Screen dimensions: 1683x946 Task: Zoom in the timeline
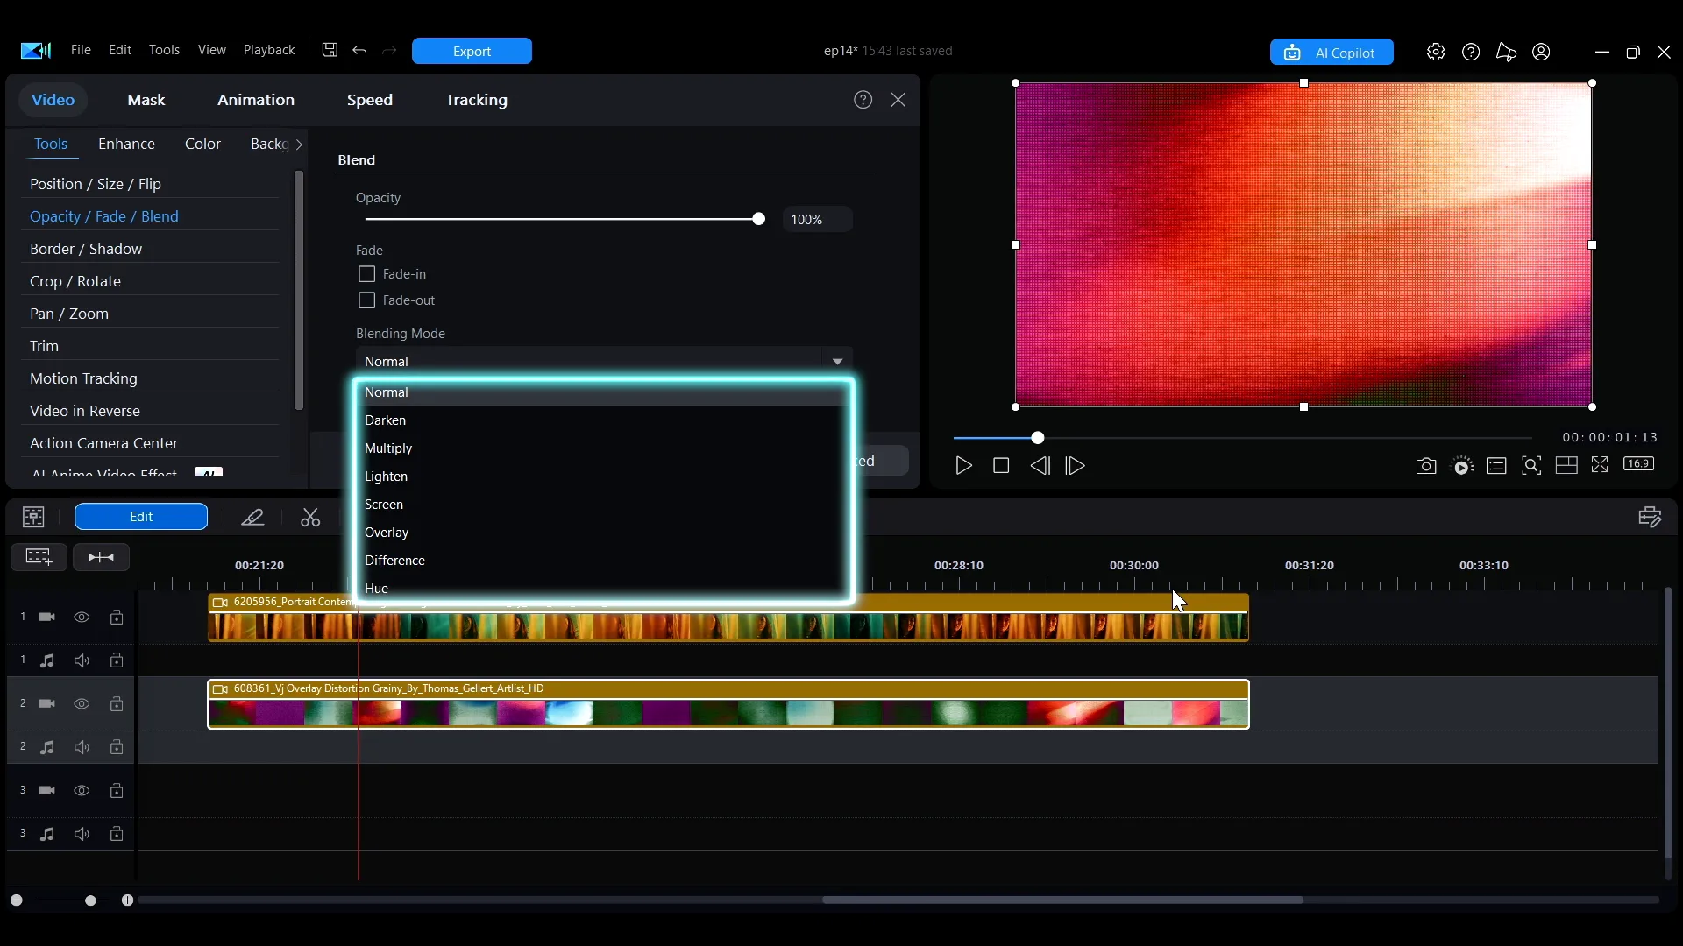127,900
